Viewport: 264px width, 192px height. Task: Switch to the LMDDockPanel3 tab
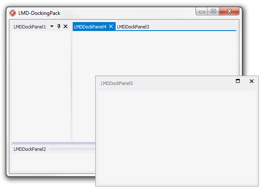pos(133,27)
